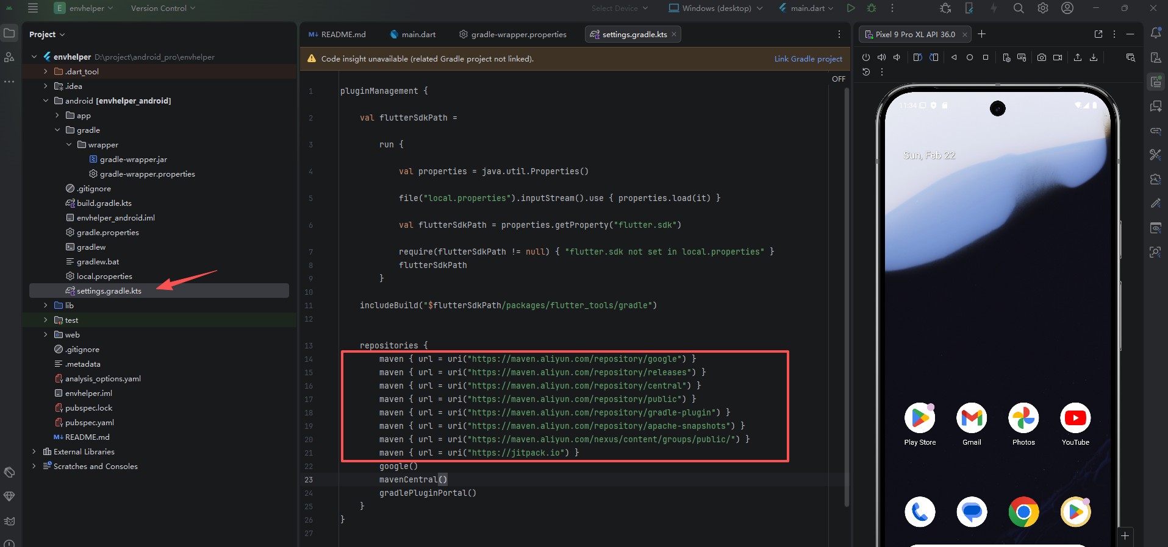This screenshot has height=547, width=1168.
Task: Open the Project tool window folder icon
Action: coord(9,33)
